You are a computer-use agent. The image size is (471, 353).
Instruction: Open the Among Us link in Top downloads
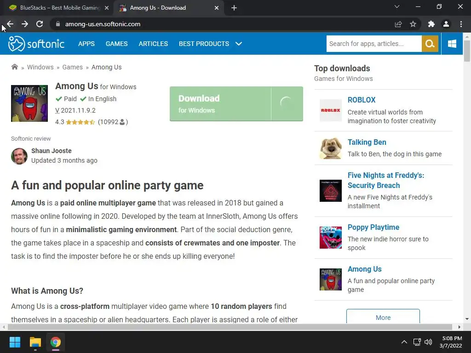[x=364, y=269]
